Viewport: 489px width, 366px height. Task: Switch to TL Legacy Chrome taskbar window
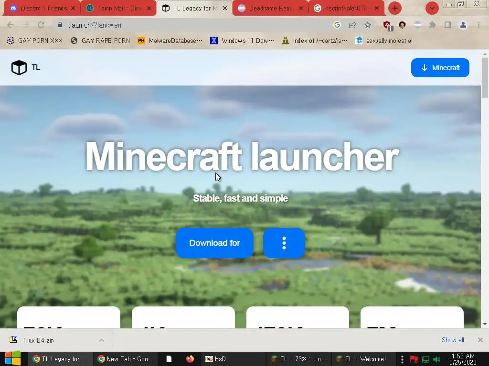coord(61,359)
